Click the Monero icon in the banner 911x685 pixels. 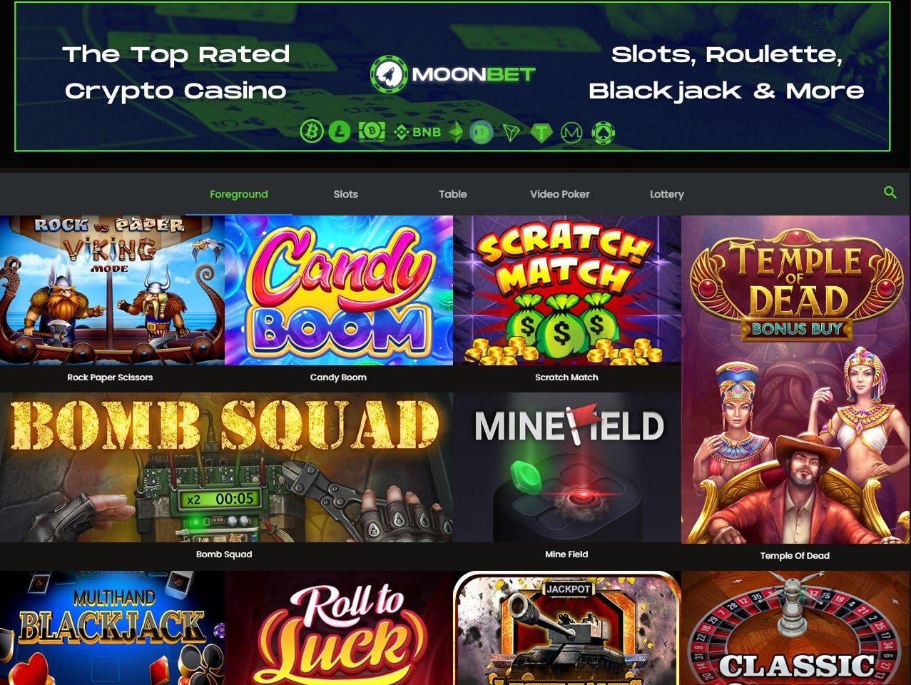click(x=572, y=133)
